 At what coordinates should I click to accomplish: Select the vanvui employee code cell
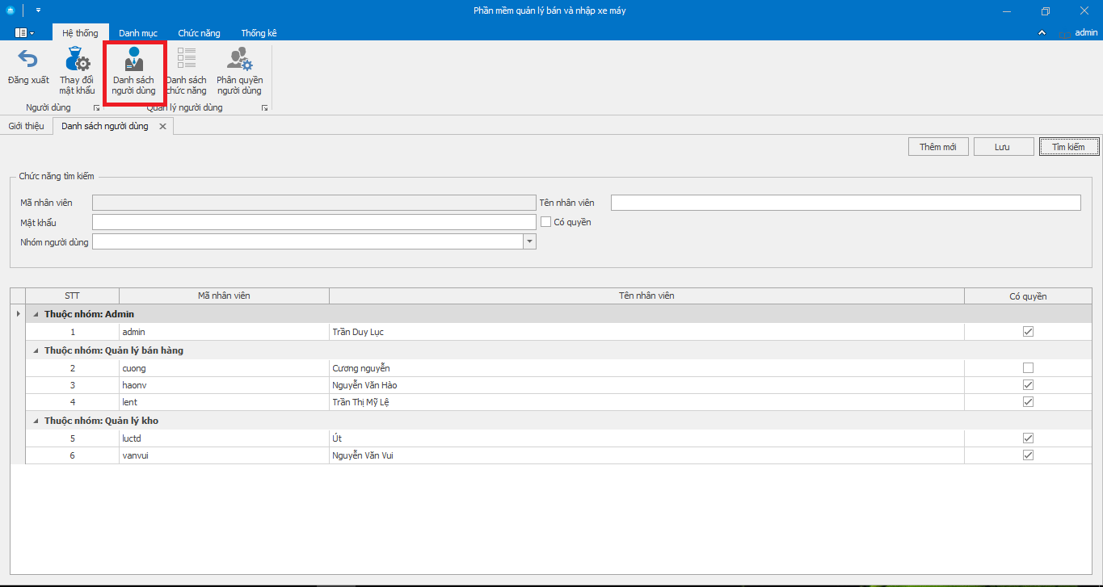[x=224, y=455]
